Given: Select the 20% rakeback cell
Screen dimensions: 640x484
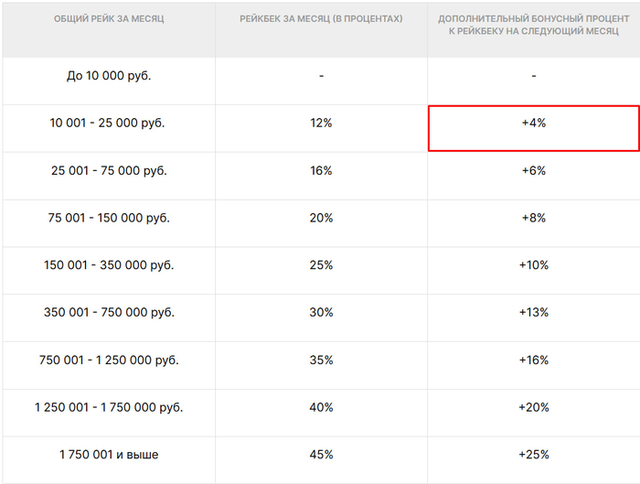Looking at the screenshot, I should coord(321,223).
